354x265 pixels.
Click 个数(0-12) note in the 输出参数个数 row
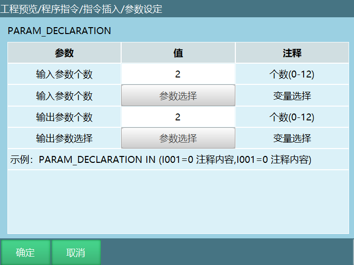[292, 117]
